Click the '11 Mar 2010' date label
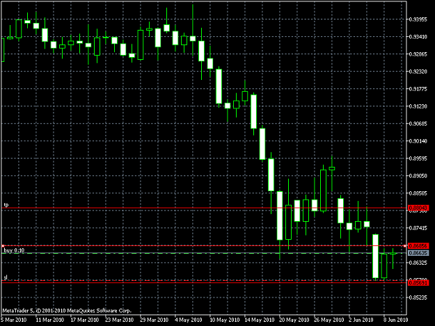Viewport: 435px width, 326px height. pos(50,320)
